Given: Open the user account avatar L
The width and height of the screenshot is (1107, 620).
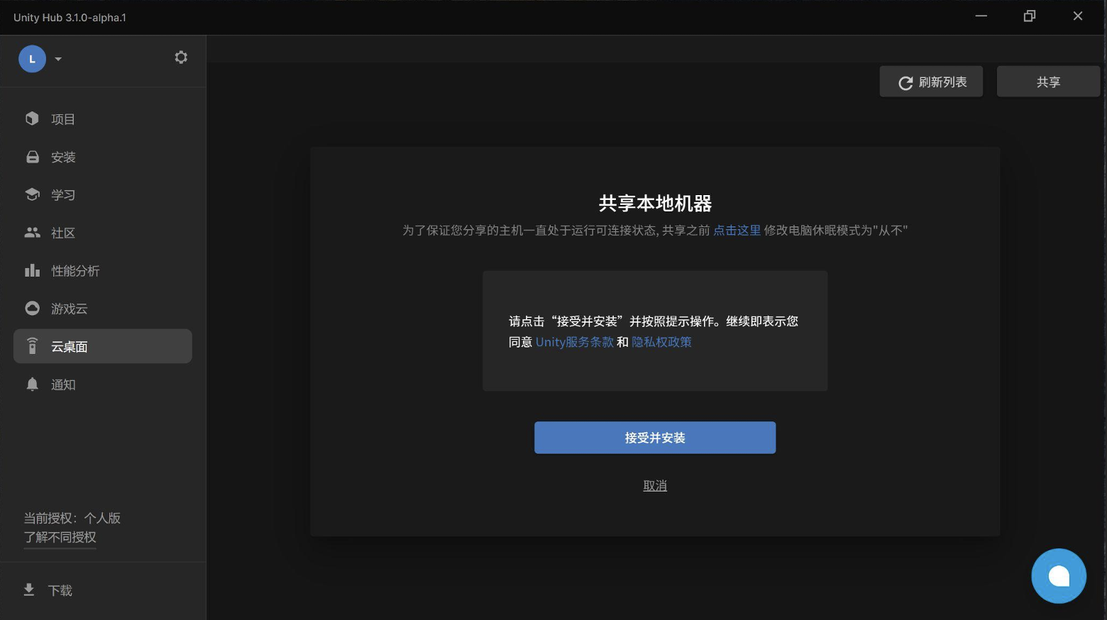Looking at the screenshot, I should 32,59.
